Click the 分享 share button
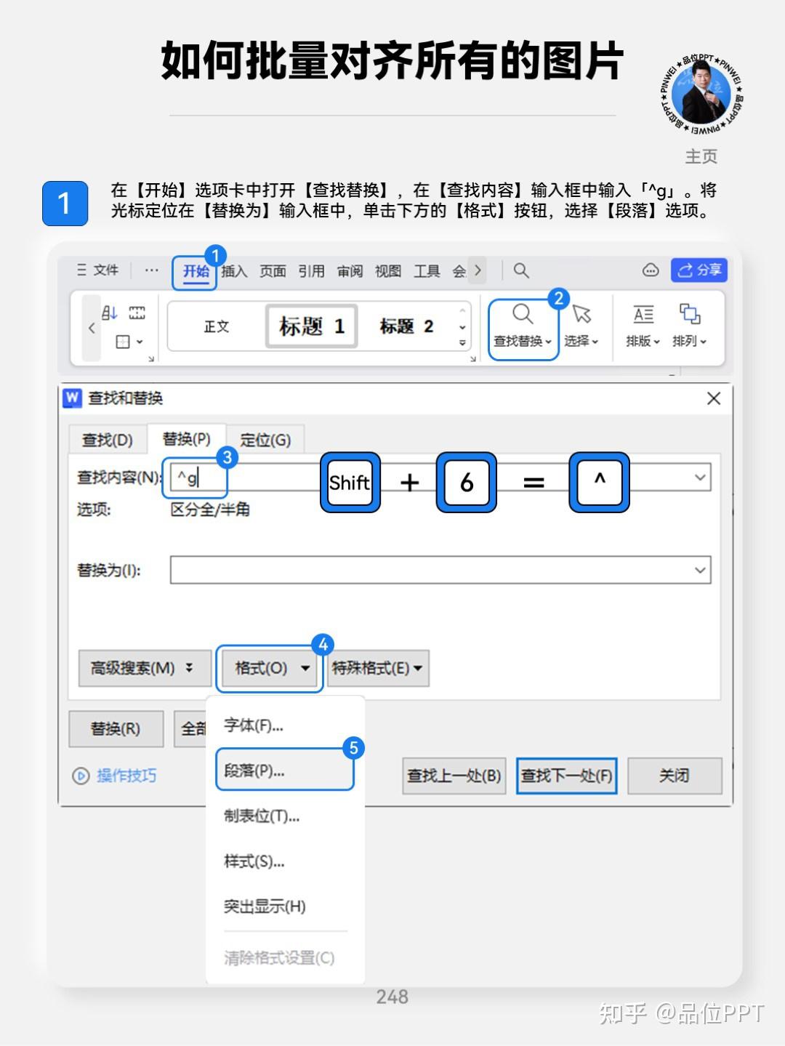 [697, 270]
